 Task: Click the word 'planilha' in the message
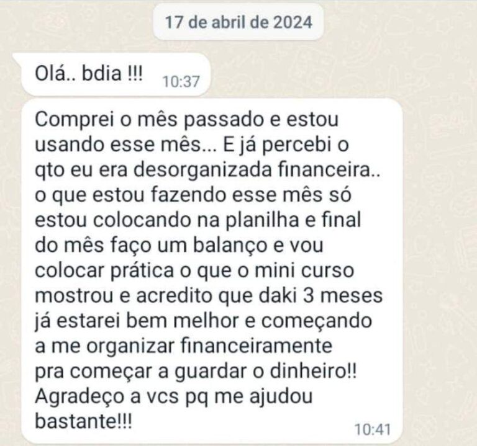(262, 220)
